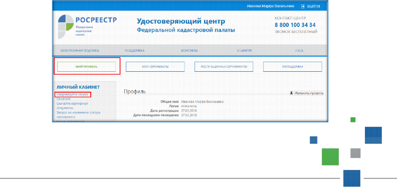
Task: Open the КОНТАКТЫ menu
Action: tap(189, 51)
